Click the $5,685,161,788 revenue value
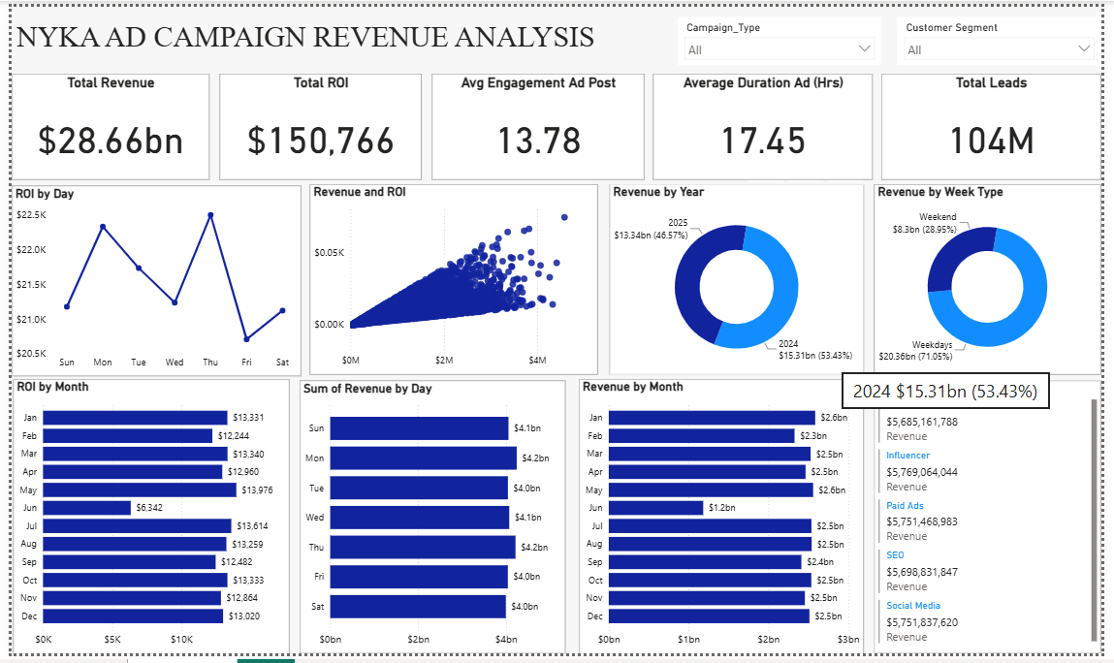 pos(921,422)
